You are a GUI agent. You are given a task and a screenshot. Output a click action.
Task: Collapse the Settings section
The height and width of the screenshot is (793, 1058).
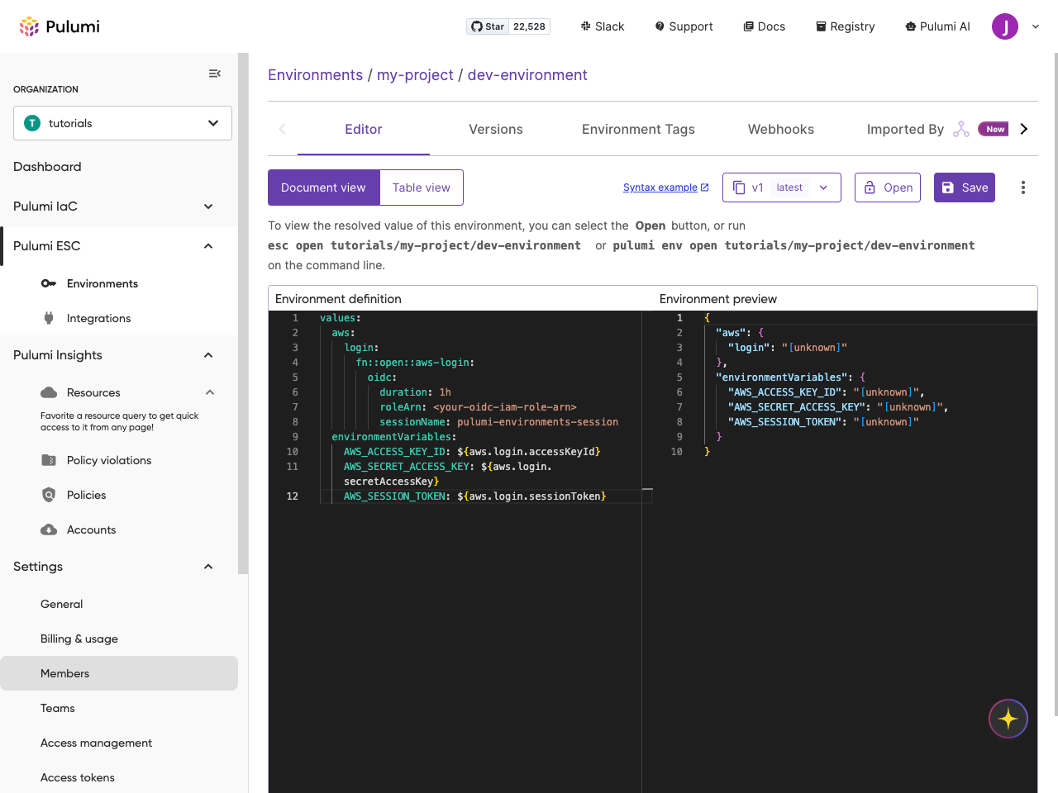[208, 567]
